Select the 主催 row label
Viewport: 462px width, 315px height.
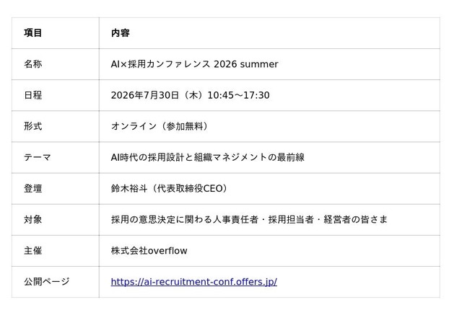point(32,251)
